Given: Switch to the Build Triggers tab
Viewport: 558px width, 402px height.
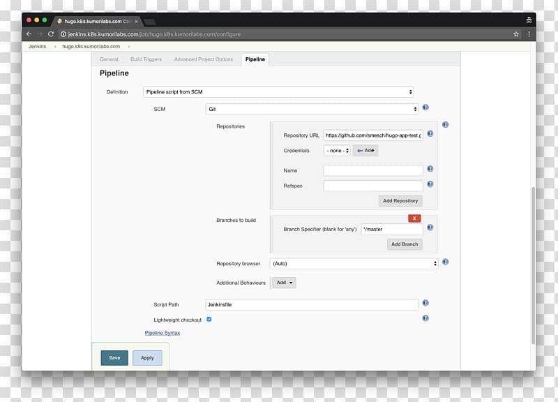Looking at the screenshot, I should tap(146, 59).
